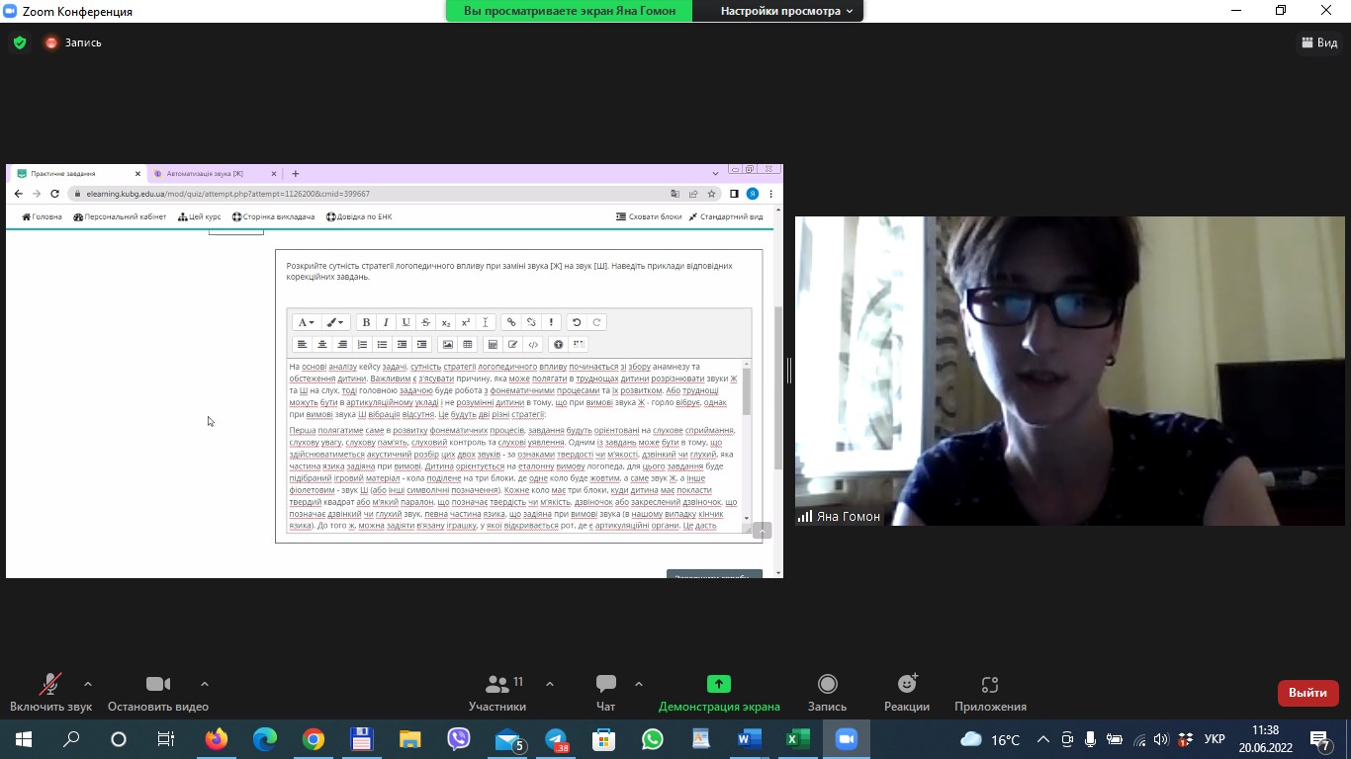Open the Zoom Participants panel
This screenshot has height=759, width=1351.
497,692
